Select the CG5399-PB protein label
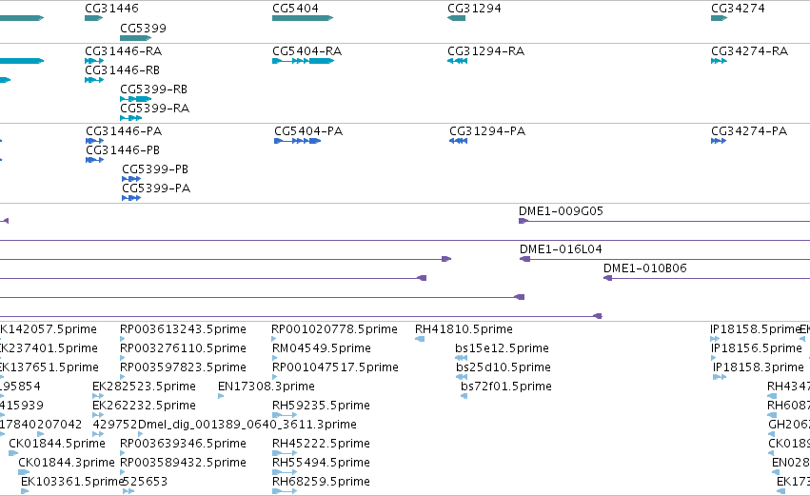Screen dimensions: 810x496 pyautogui.click(x=155, y=169)
